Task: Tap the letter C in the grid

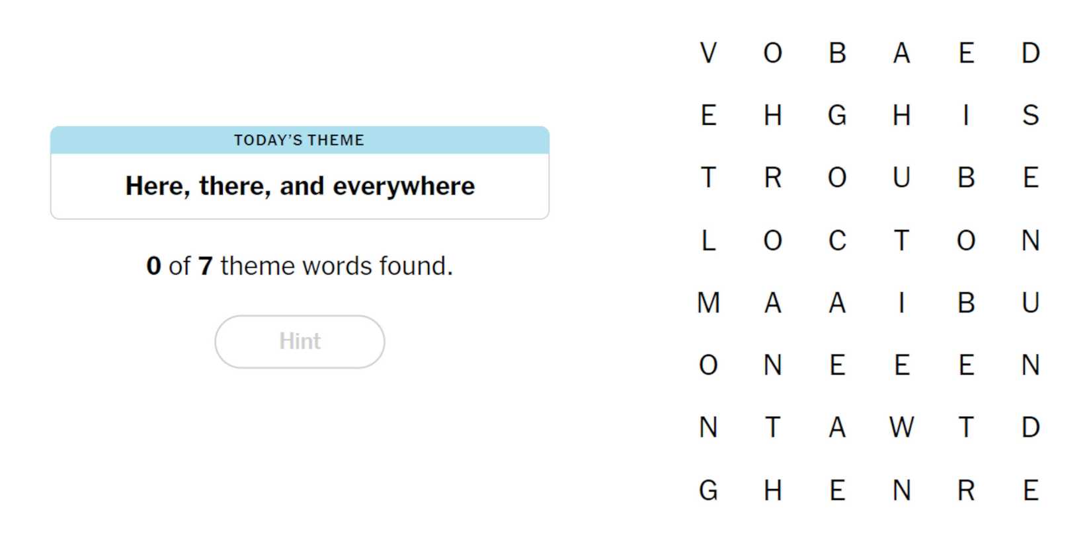Action: click(x=837, y=240)
